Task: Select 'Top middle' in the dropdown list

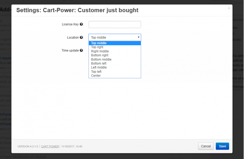Action: click(115, 43)
